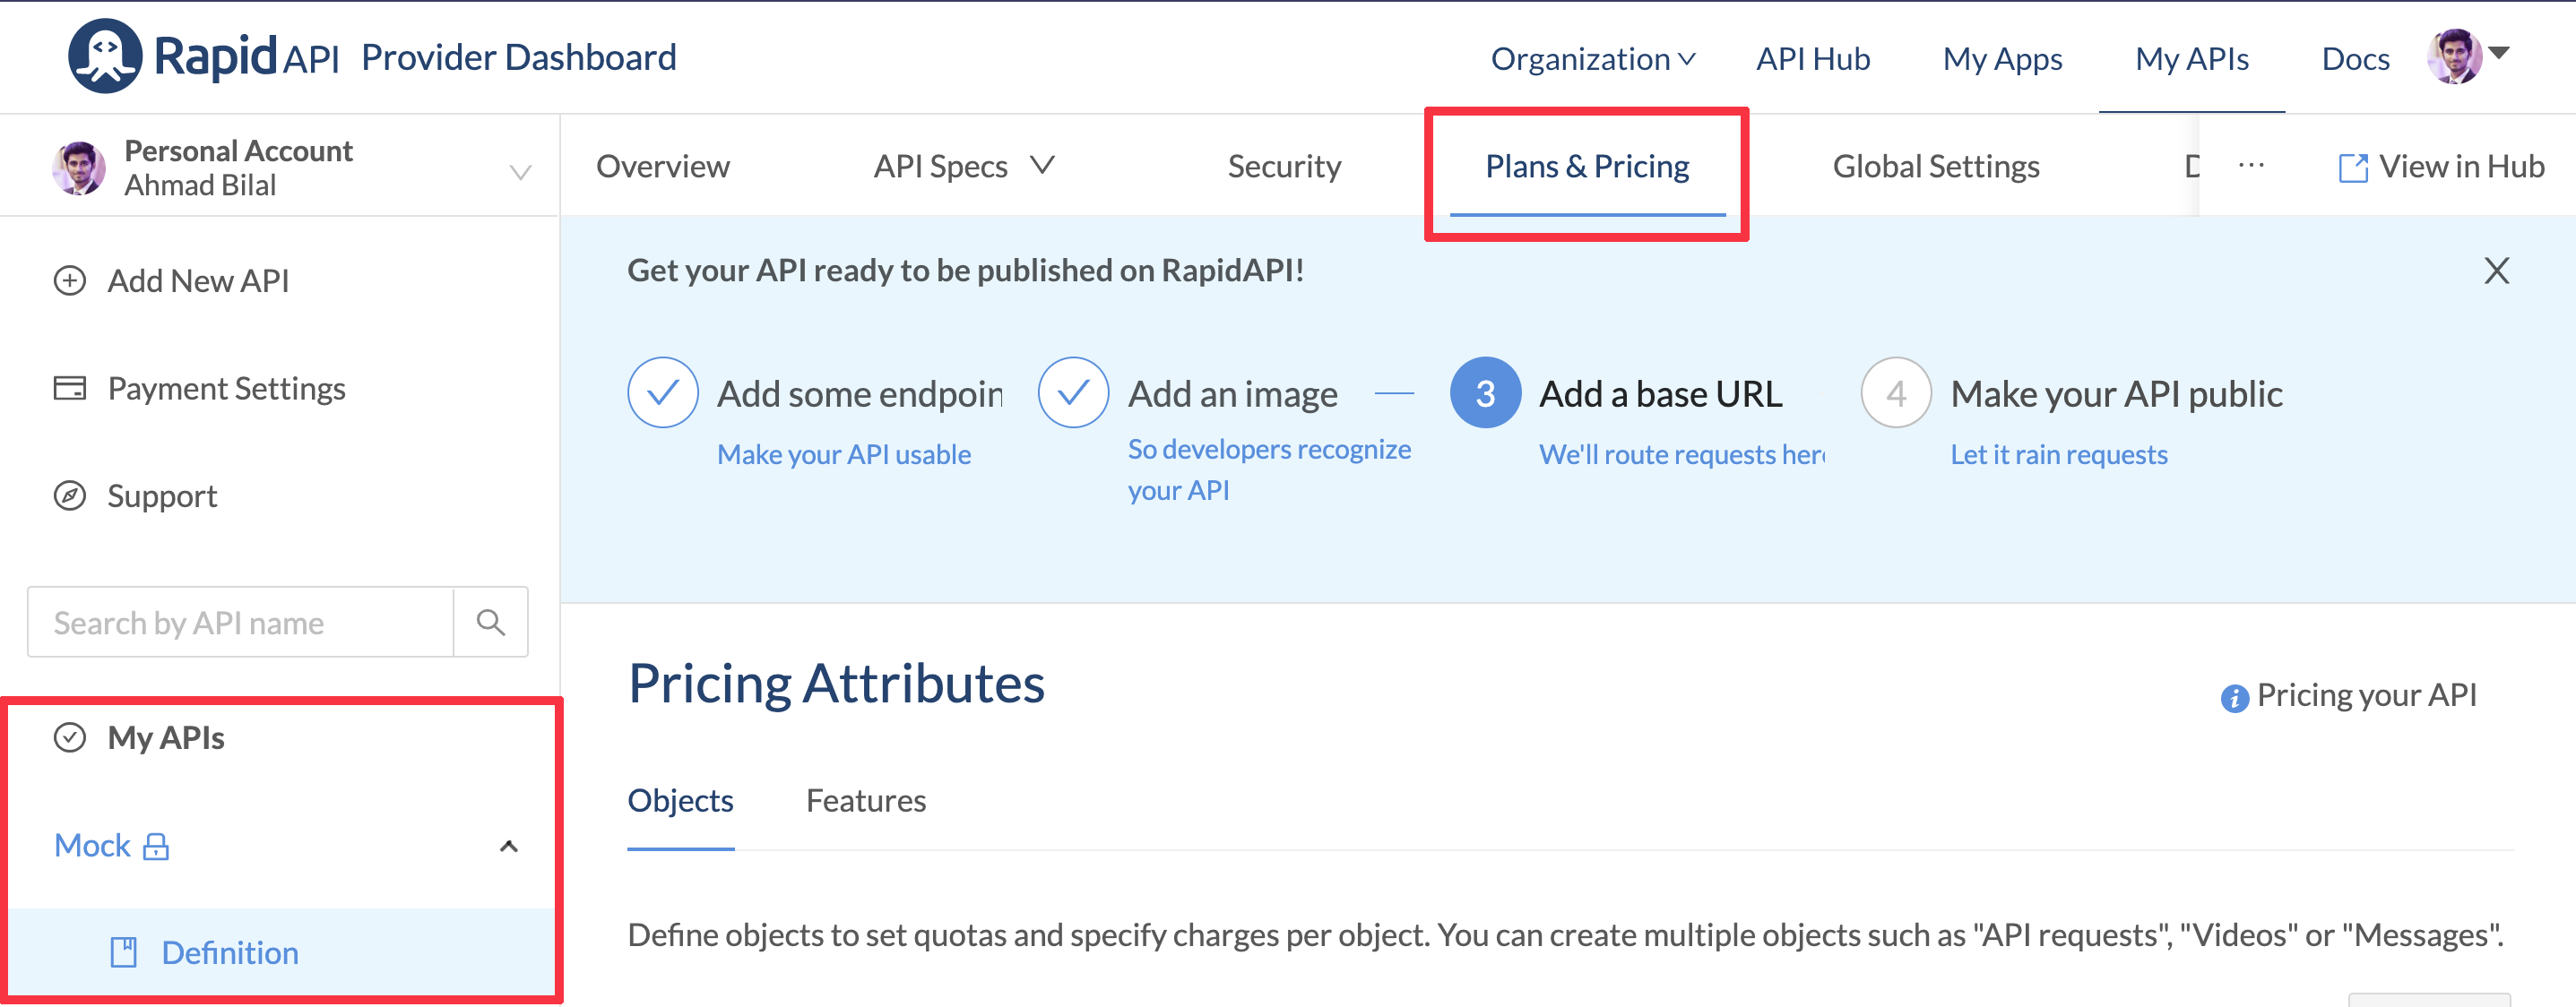Click the View in Hub external-link icon
The width and height of the screenshot is (2576, 1007).
pyautogui.click(x=2352, y=167)
